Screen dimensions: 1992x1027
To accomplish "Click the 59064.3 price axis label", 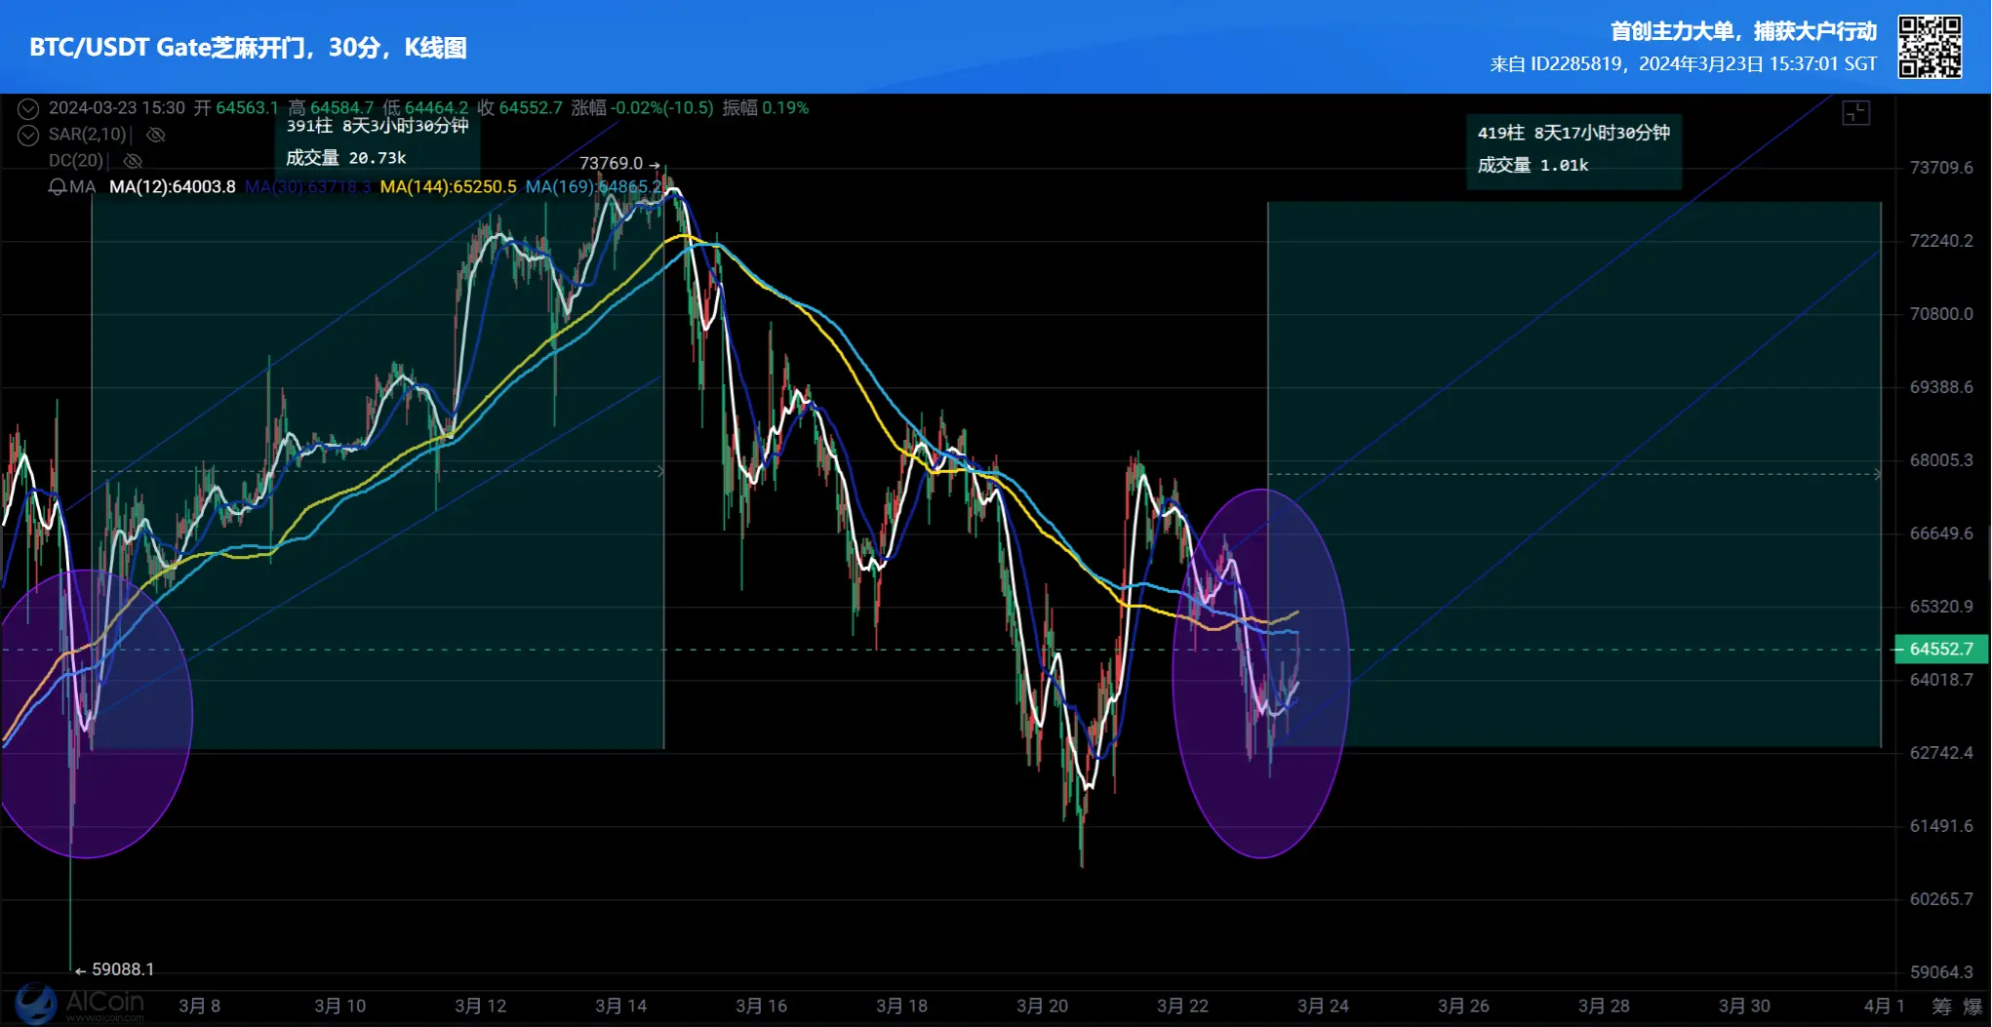I will point(1941,972).
